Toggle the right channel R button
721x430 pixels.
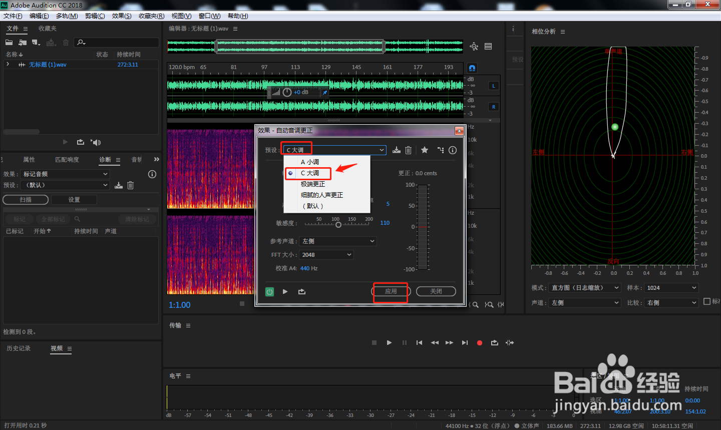494,107
